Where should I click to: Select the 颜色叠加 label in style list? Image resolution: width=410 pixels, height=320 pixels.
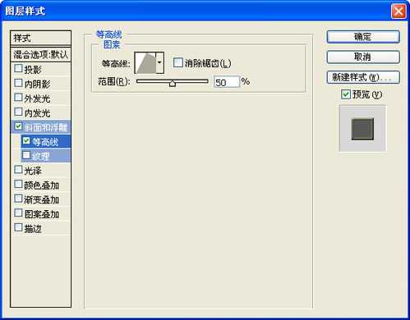42,185
